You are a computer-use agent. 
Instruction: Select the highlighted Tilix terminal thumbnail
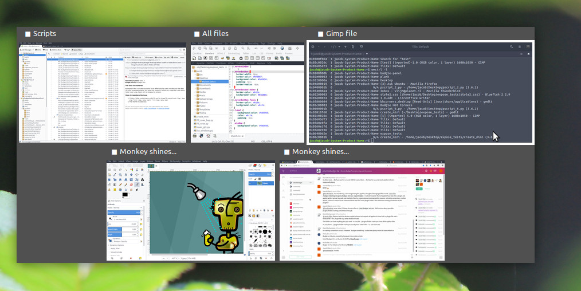pos(421,93)
